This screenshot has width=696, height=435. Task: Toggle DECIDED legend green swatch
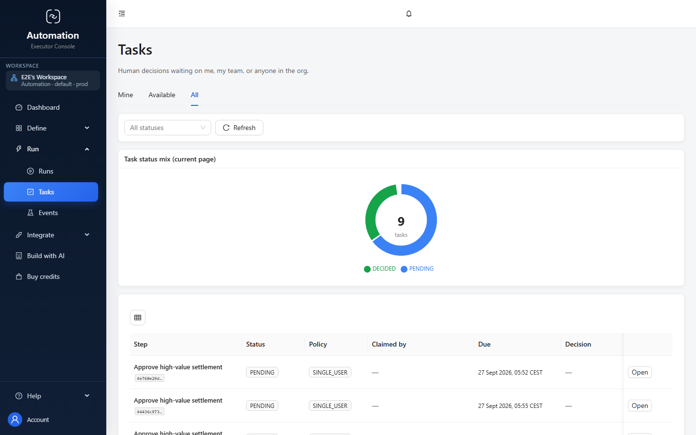click(367, 269)
